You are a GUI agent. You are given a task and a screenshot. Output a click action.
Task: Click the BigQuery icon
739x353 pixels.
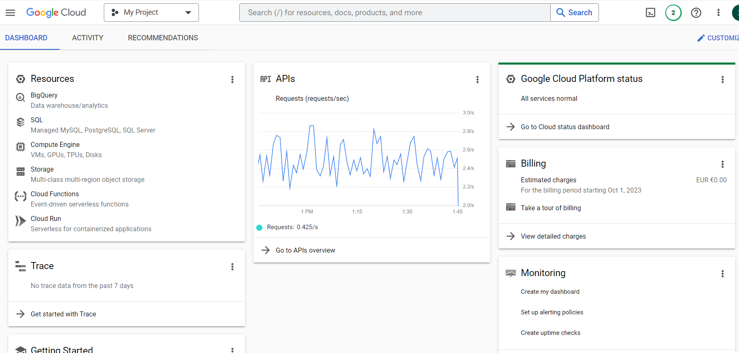point(20,98)
